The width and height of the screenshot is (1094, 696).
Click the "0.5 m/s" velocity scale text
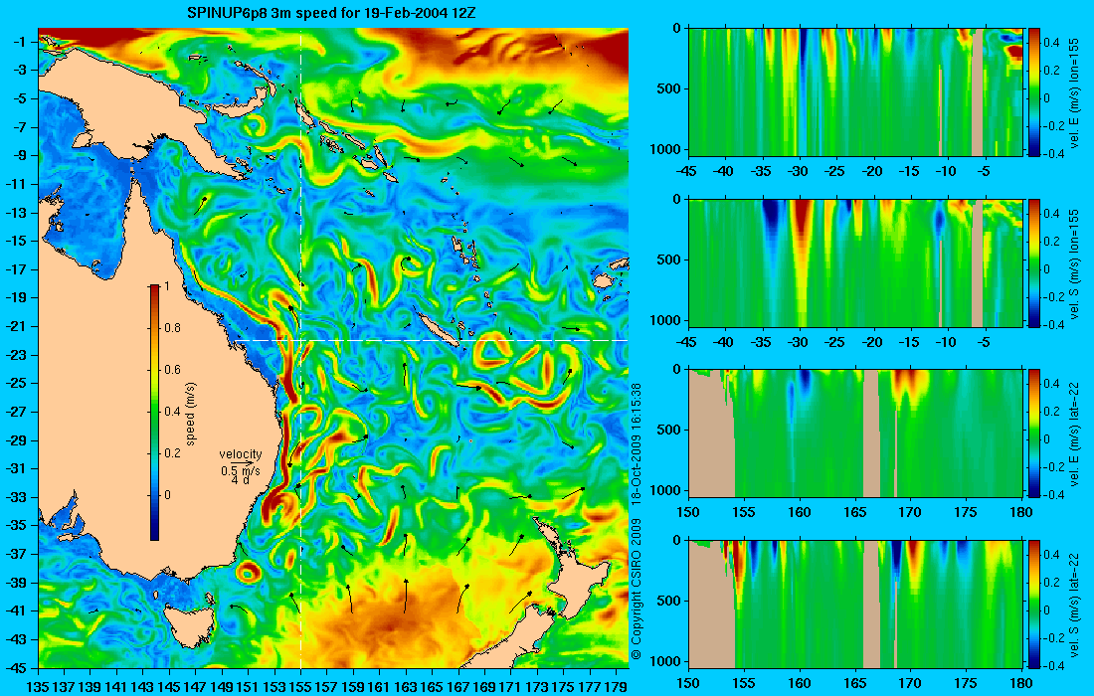(240, 470)
